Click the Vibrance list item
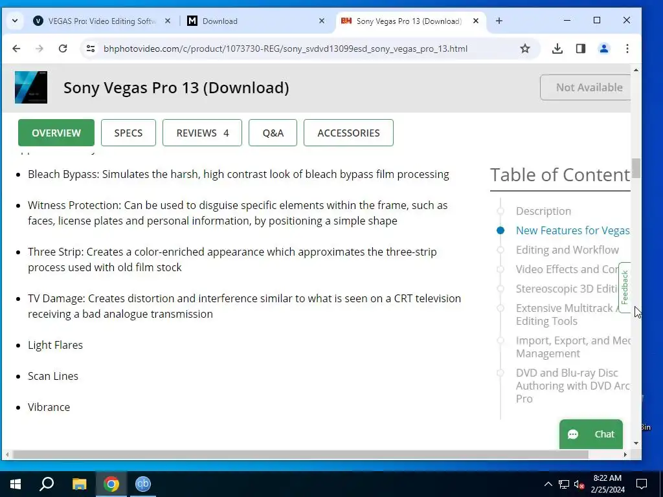 pyautogui.click(x=49, y=407)
